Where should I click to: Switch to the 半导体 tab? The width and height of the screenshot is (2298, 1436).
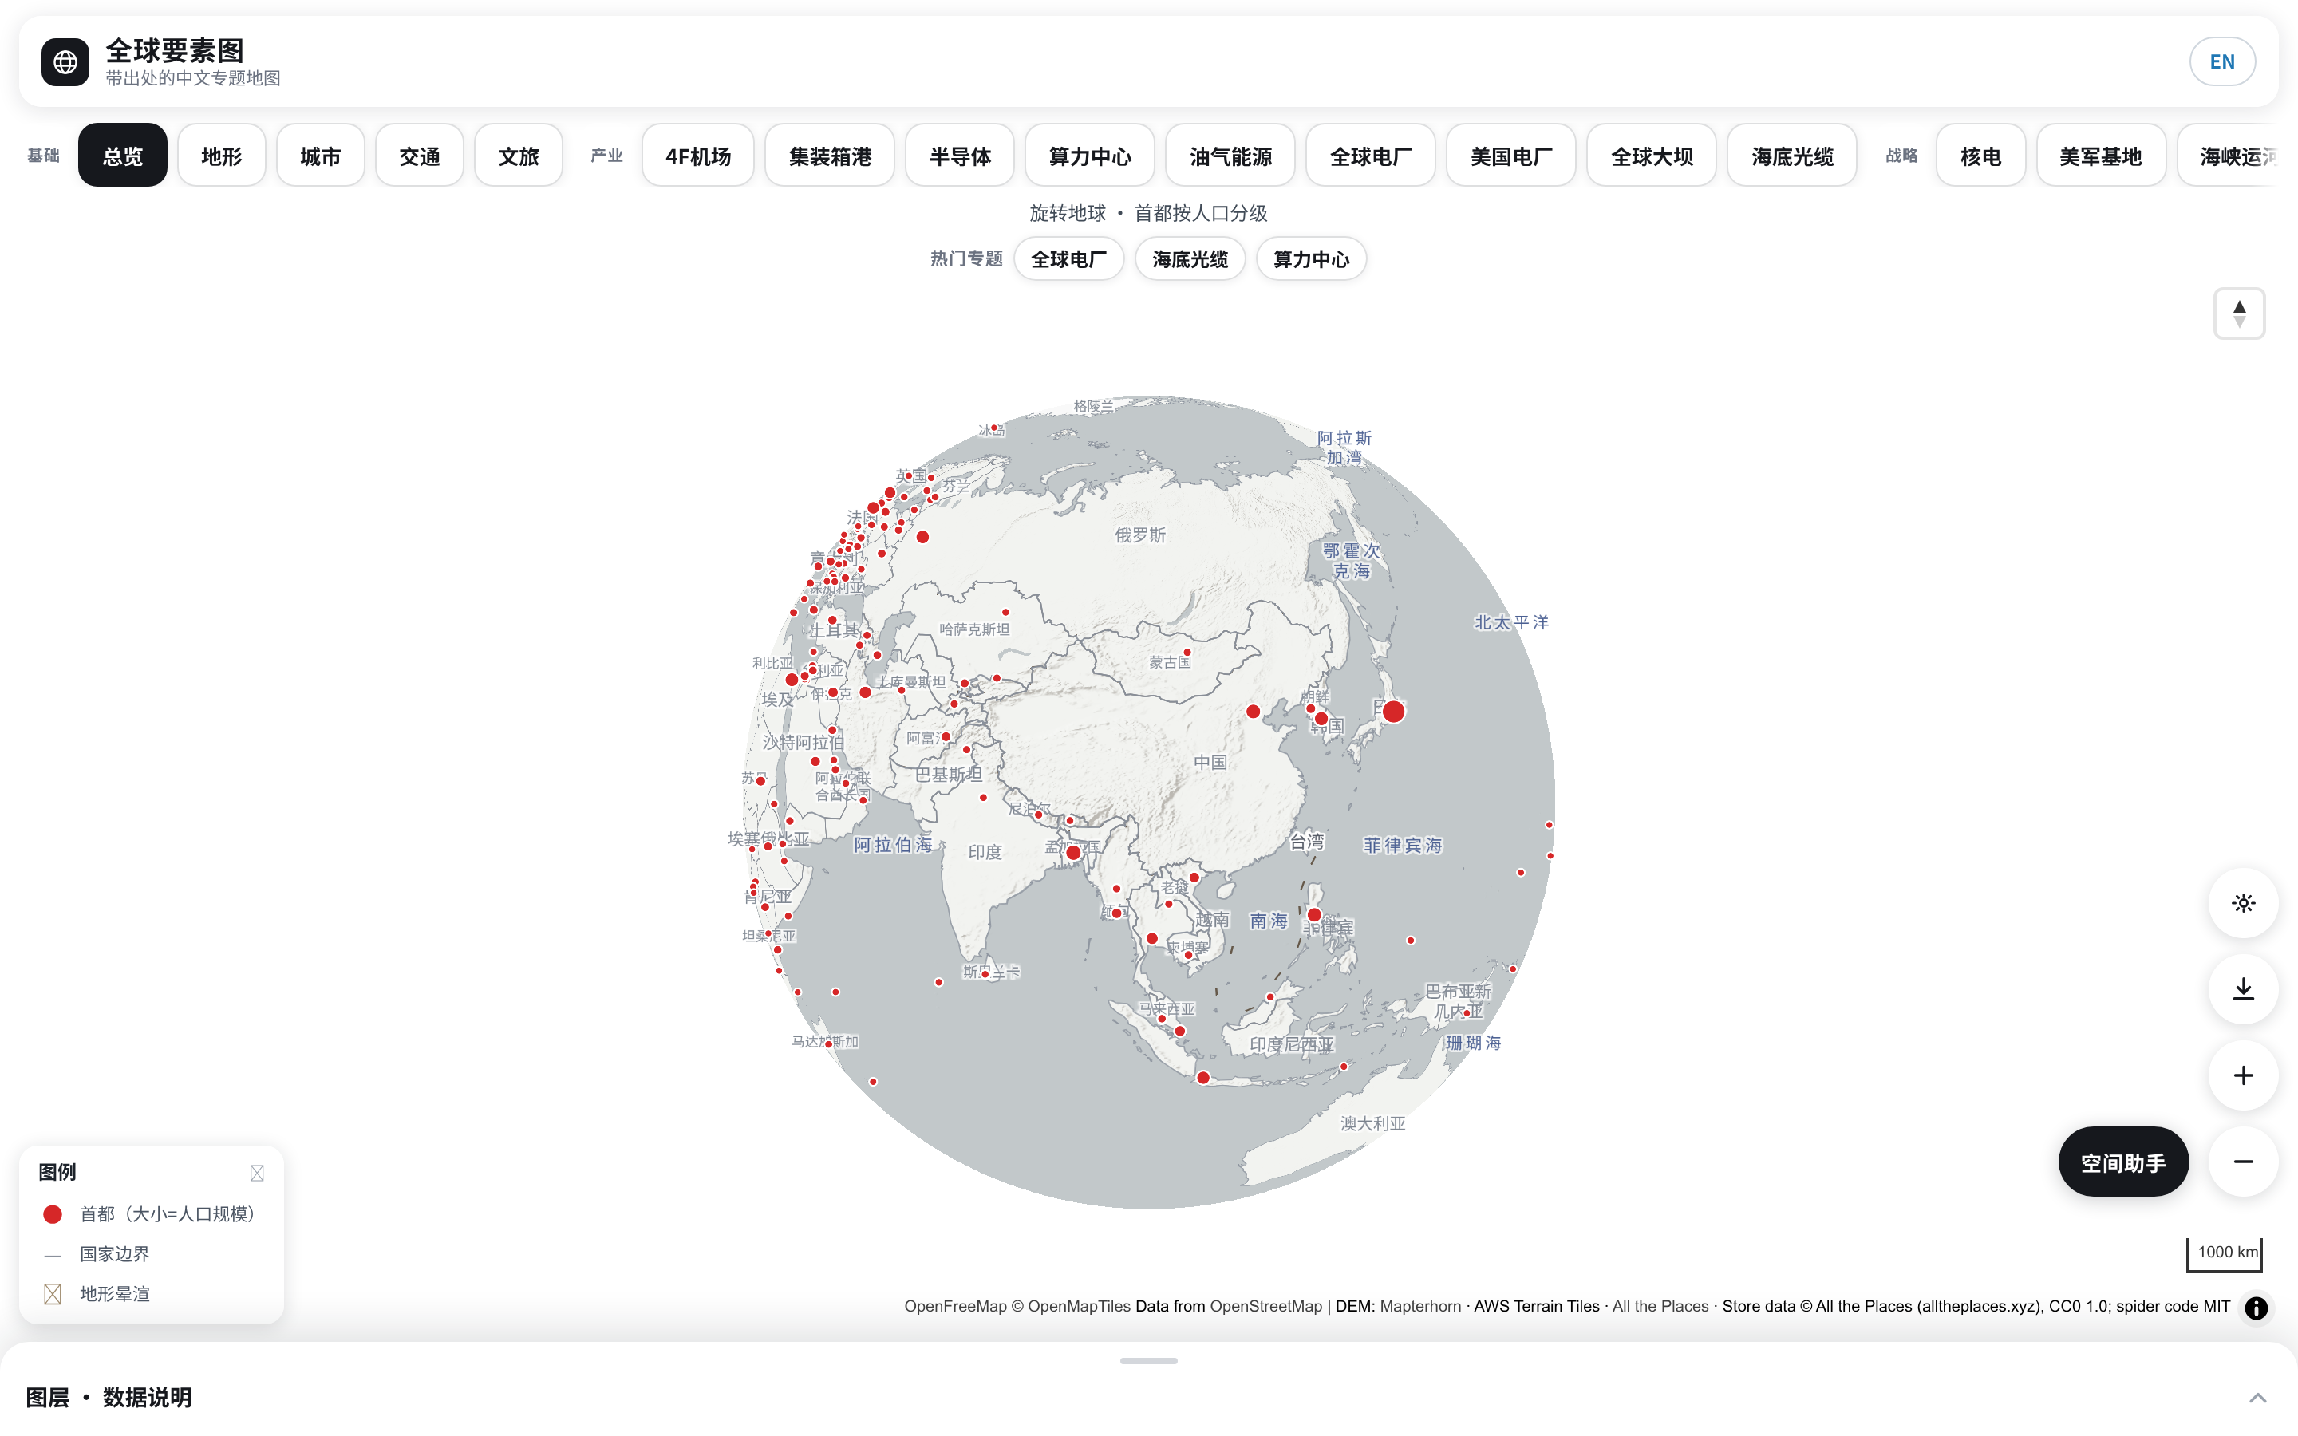tap(959, 156)
